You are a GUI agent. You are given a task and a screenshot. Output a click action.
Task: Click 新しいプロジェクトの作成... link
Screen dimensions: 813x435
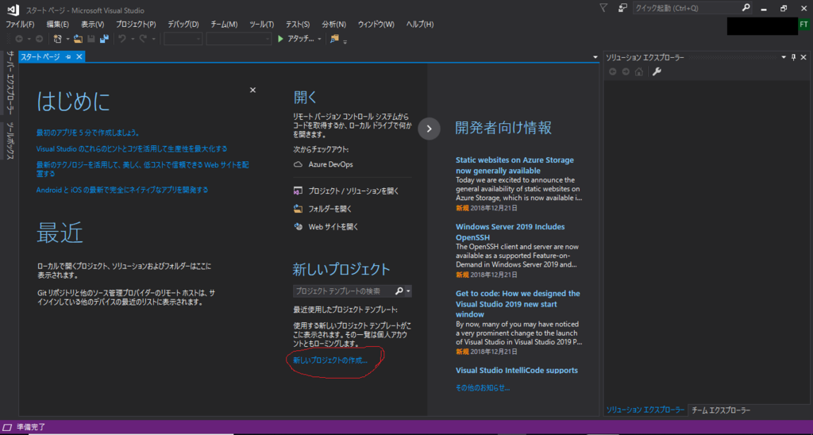point(330,360)
